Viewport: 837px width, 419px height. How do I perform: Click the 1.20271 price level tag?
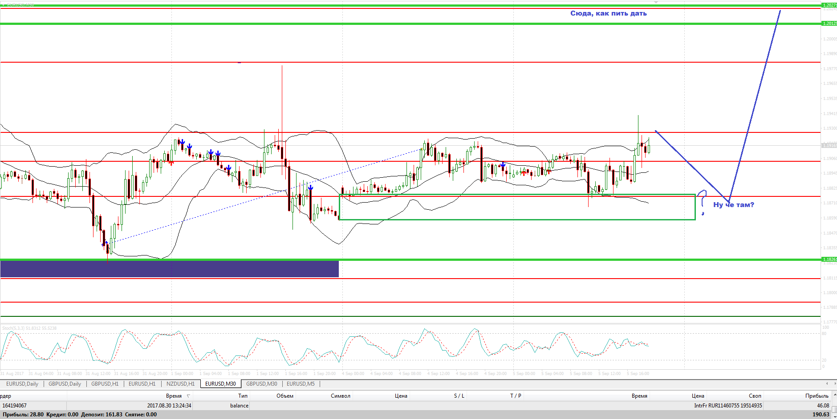829,5
